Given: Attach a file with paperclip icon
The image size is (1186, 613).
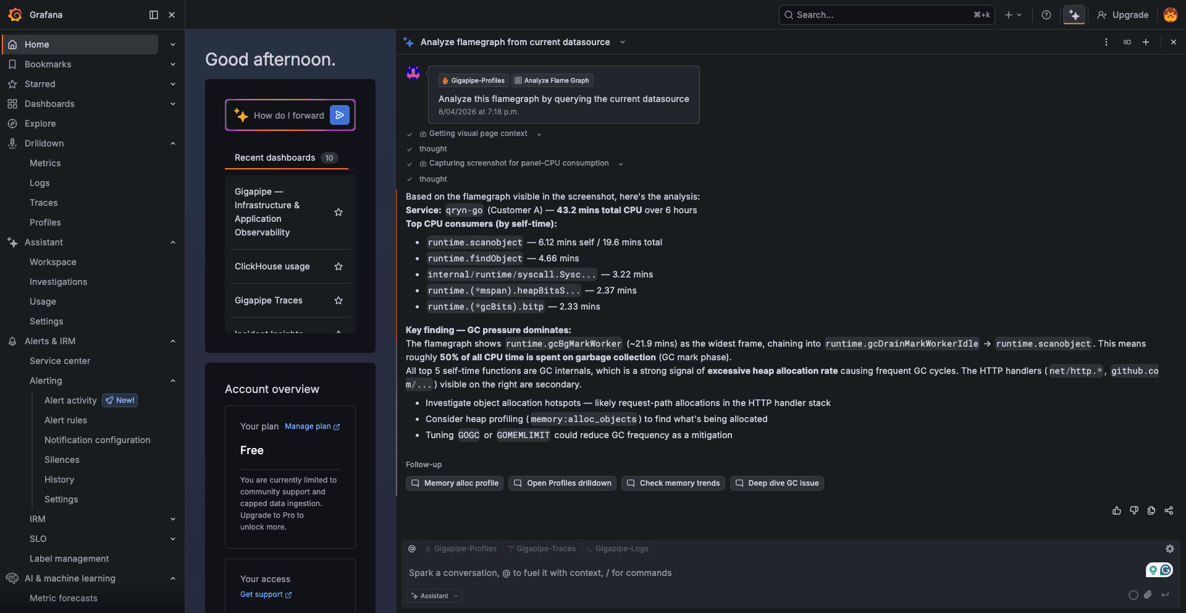Looking at the screenshot, I should pyautogui.click(x=1148, y=595).
